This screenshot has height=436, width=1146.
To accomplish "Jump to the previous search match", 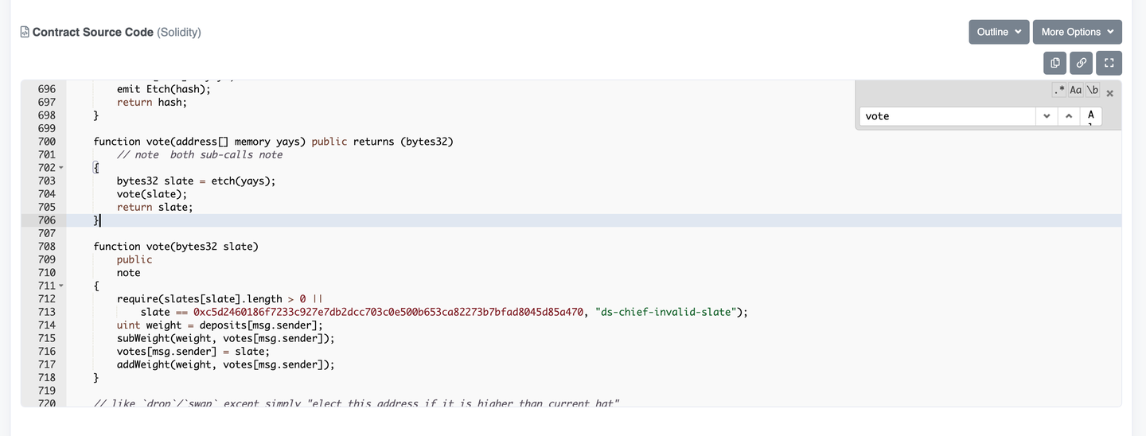I will click(1069, 116).
